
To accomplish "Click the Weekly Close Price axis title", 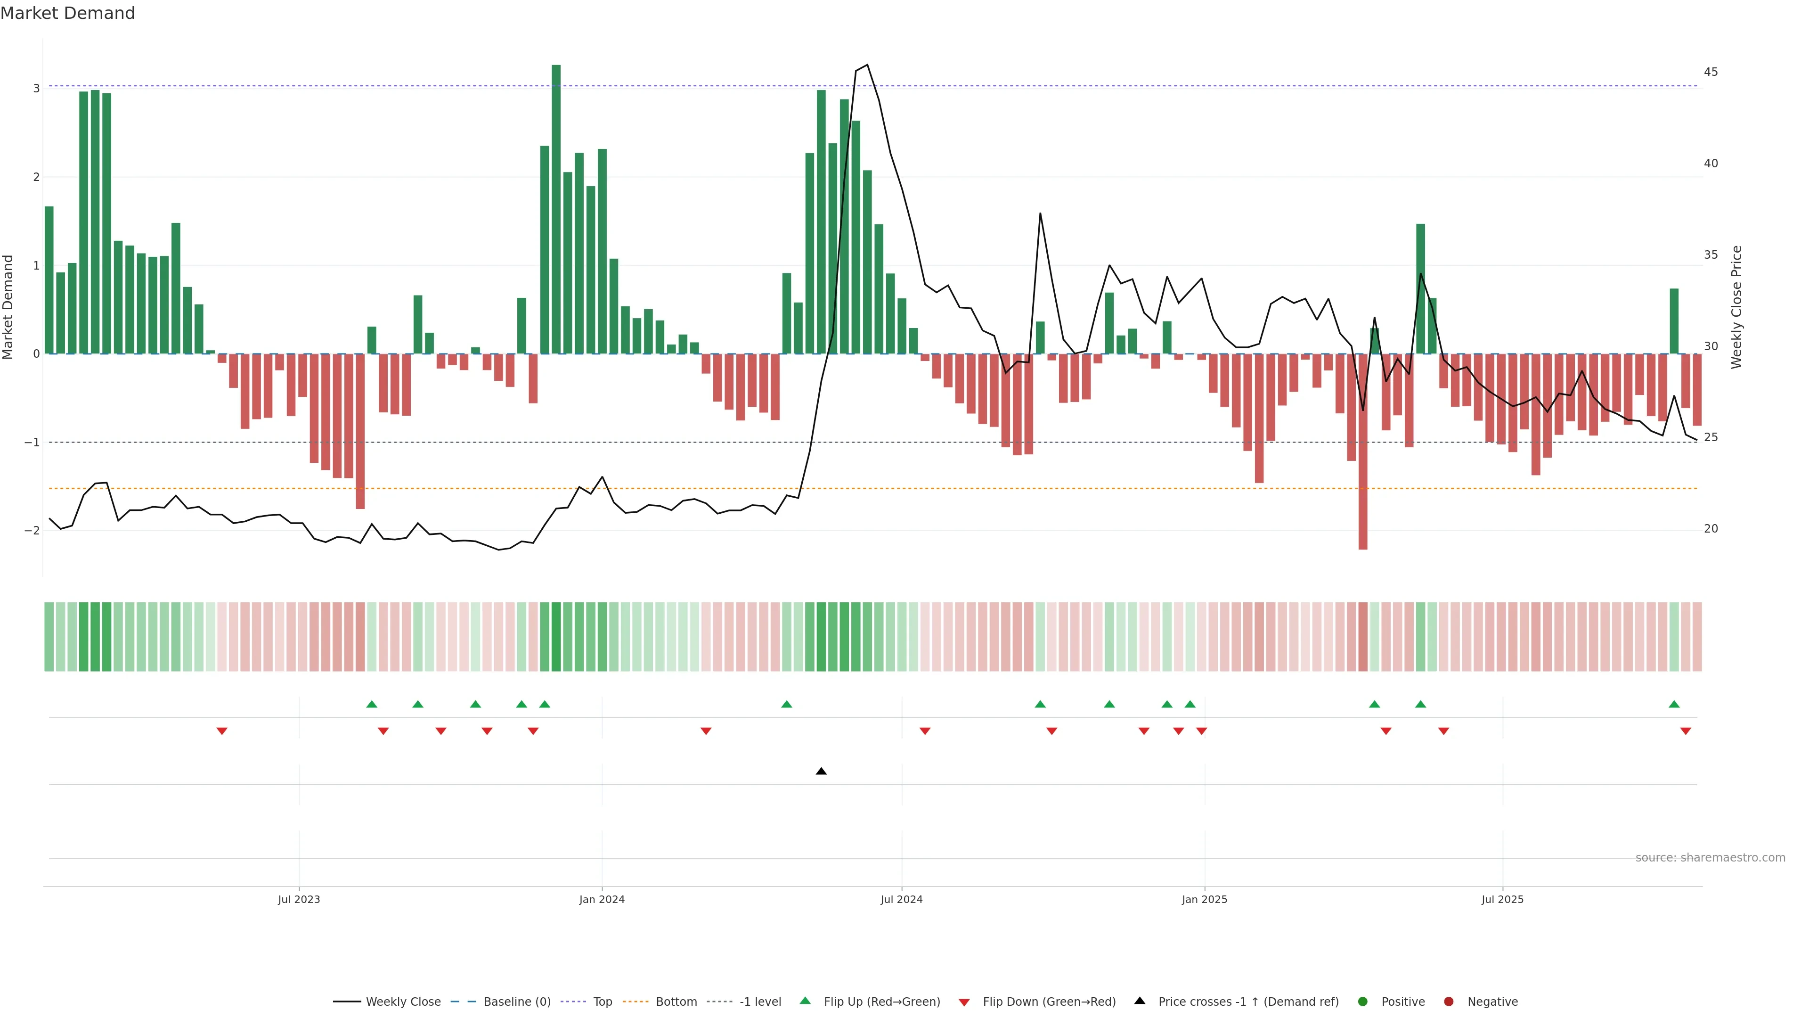I will coord(1736,307).
